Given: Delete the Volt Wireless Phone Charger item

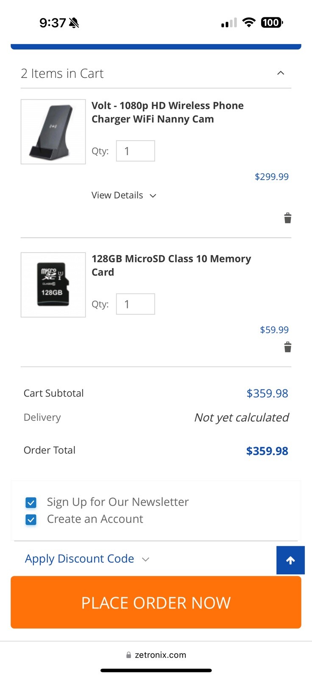Looking at the screenshot, I should click(x=287, y=218).
